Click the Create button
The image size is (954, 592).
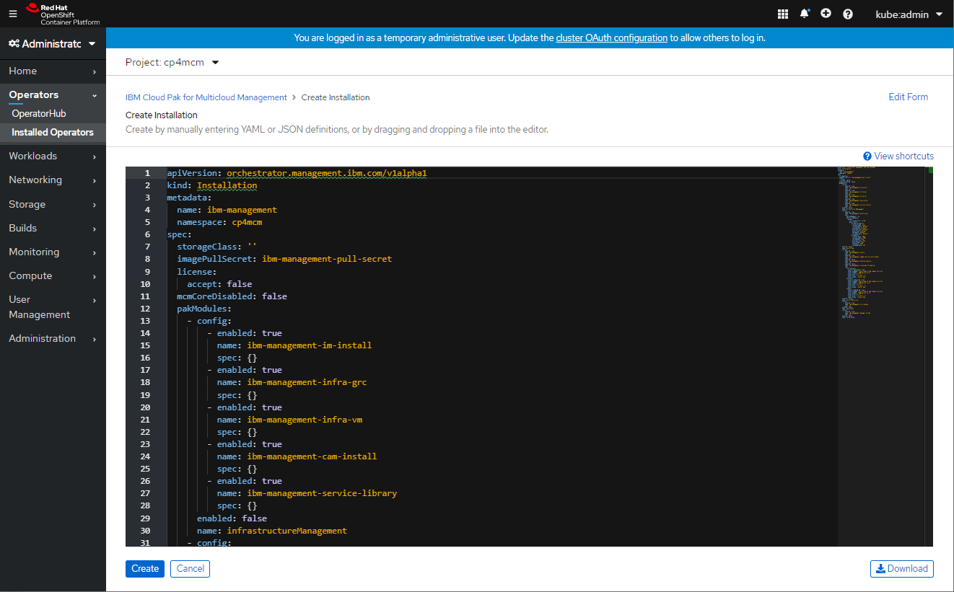[145, 569]
